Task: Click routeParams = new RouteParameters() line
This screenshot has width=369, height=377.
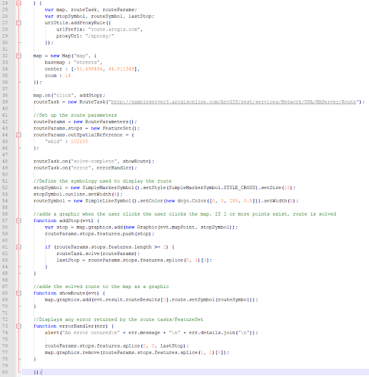Action: click(x=85, y=122)
